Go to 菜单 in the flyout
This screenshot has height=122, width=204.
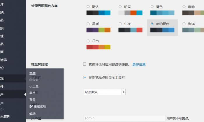(x=32, y=93)
